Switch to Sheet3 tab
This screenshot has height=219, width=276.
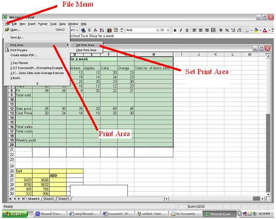coord(63,199)
